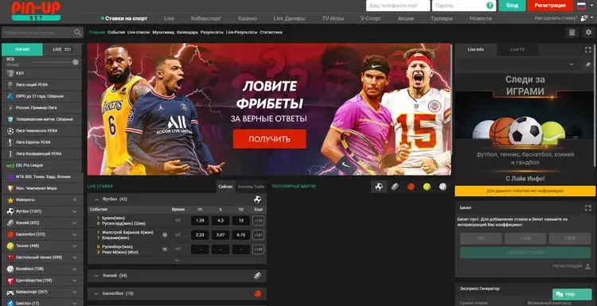597x306 pixels.
Task: Filter popular matches by basketball icon
Action: (411, 187)
